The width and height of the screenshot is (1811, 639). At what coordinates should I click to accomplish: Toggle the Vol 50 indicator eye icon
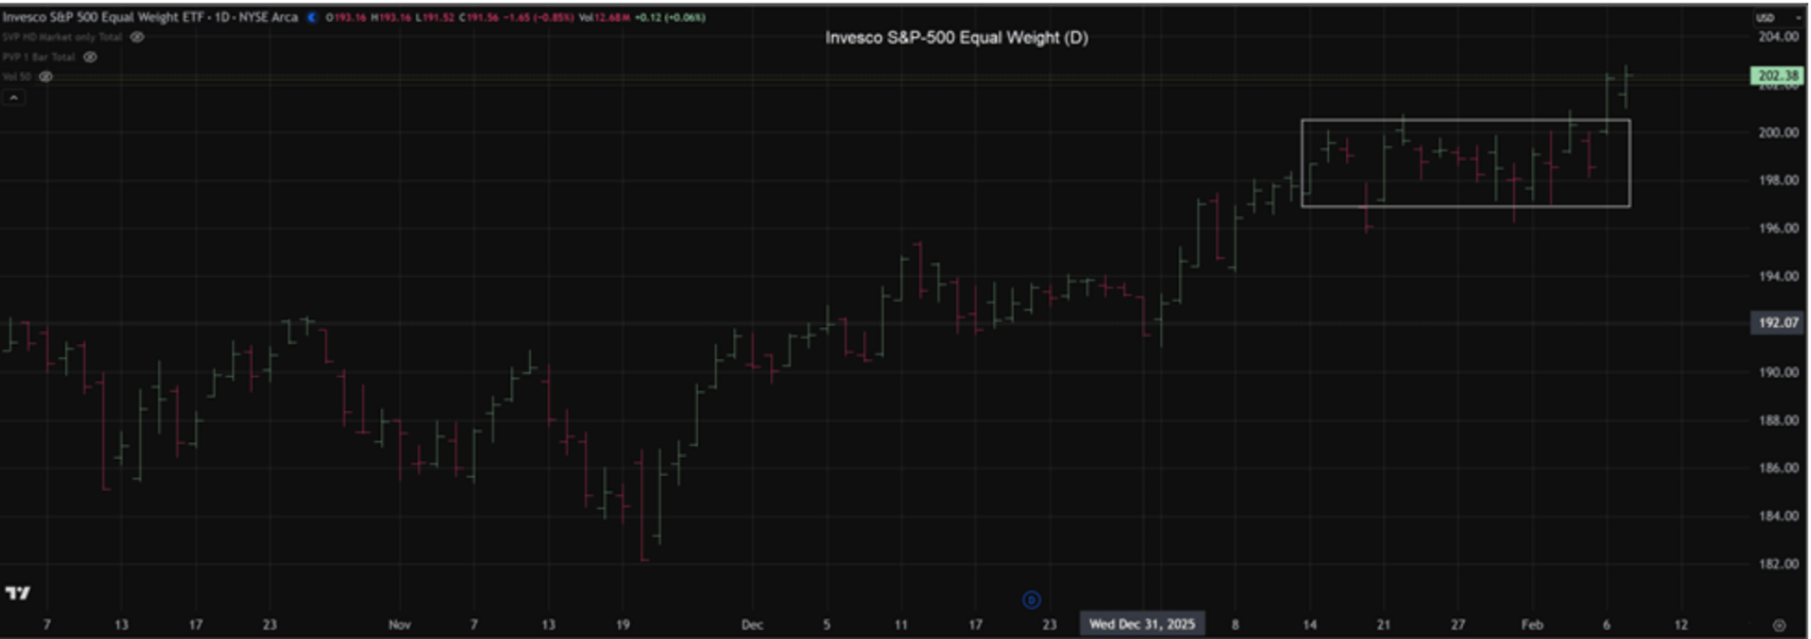(45, 76)
